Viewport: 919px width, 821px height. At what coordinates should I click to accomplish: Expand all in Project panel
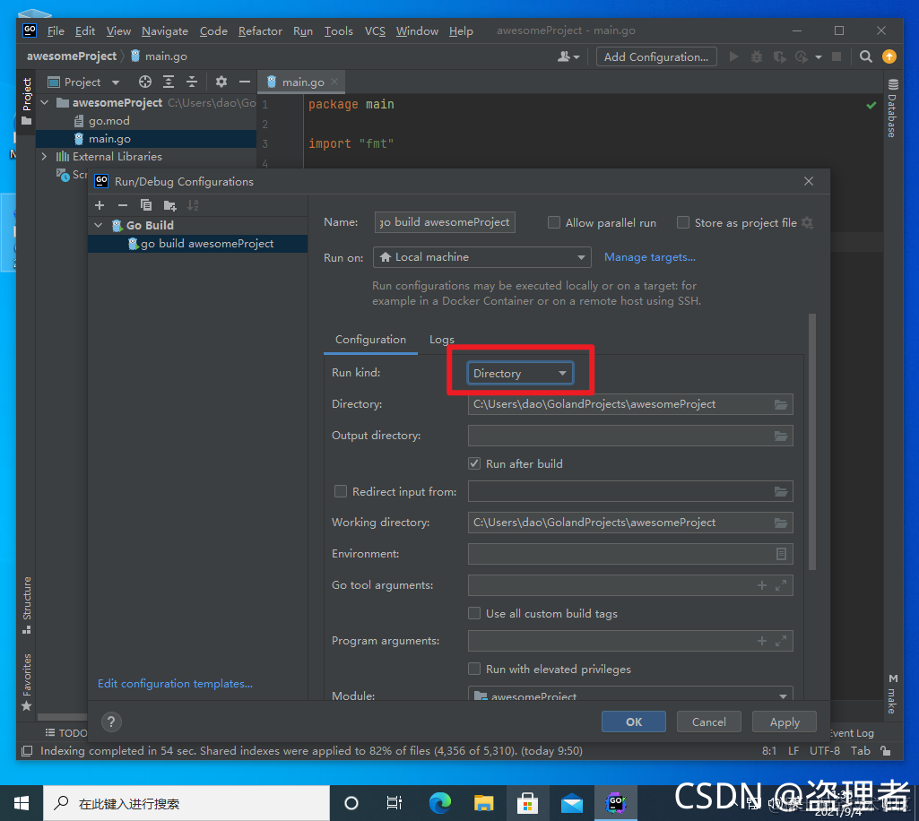[x=169, y=82]
